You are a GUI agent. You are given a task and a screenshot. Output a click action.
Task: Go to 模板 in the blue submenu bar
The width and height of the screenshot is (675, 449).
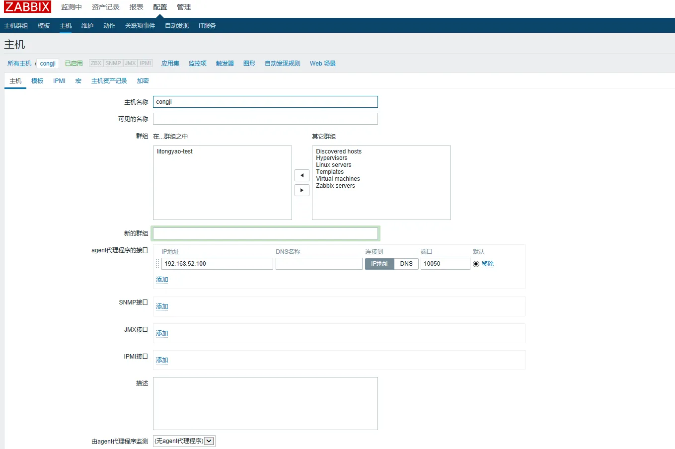tap(44, 26)
